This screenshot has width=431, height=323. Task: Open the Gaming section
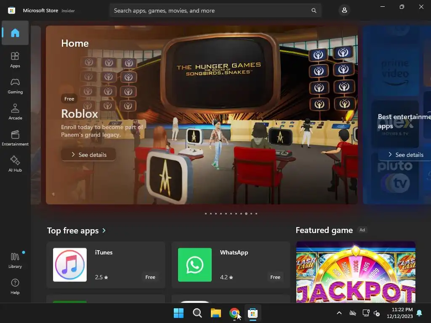tap(15, 86)
